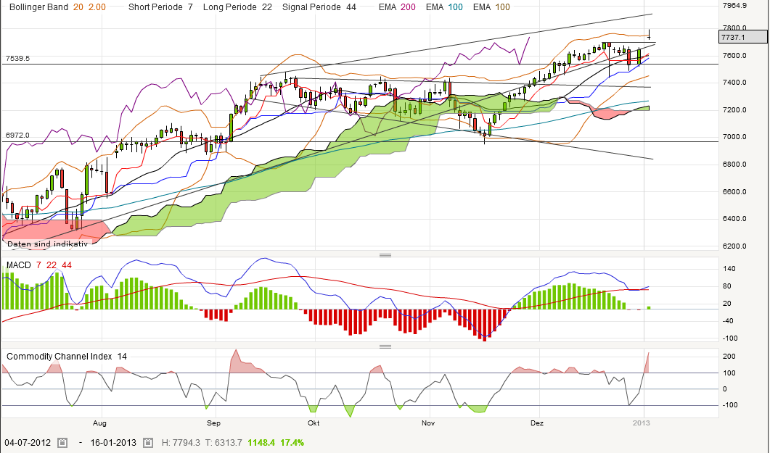
Task: Click the current price tag 7737.1
Action: [742, 36]
